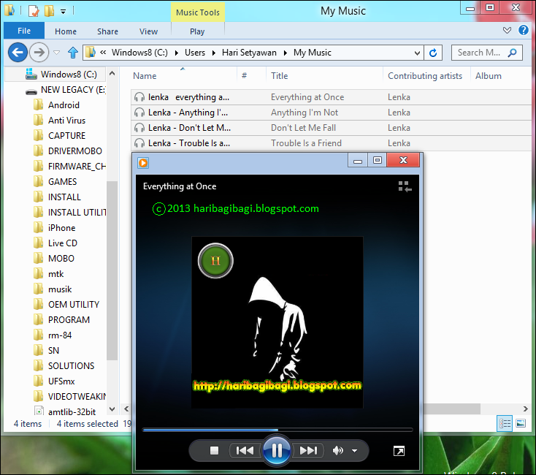Switch to the View ribbon tab

pyautogui.click(x=148, y=31)
